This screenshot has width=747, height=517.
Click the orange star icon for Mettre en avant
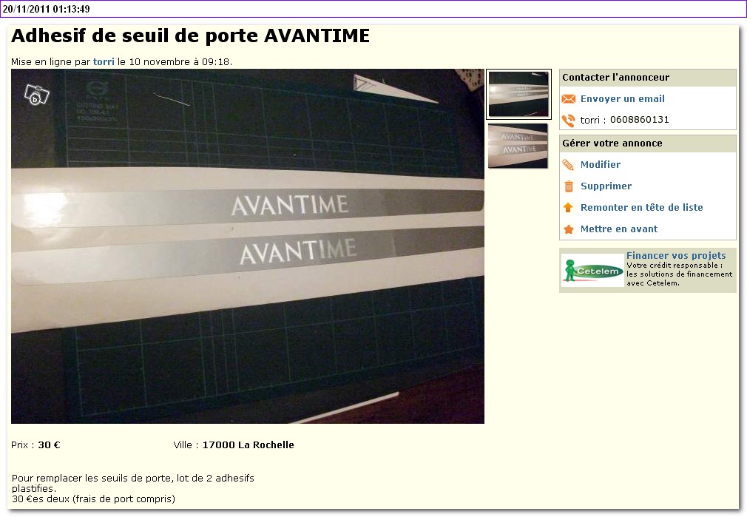[568, 229]
